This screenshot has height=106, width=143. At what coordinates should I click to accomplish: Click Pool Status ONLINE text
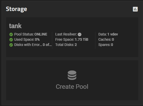31,34
